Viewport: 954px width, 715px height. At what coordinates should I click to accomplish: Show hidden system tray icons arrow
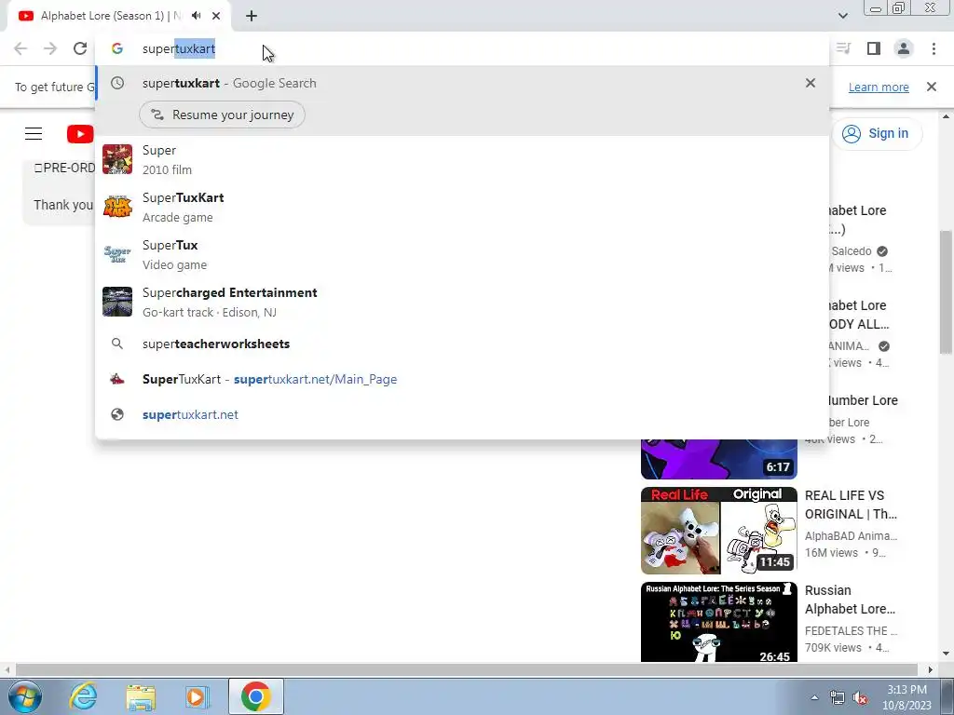(x=814, y=697)
